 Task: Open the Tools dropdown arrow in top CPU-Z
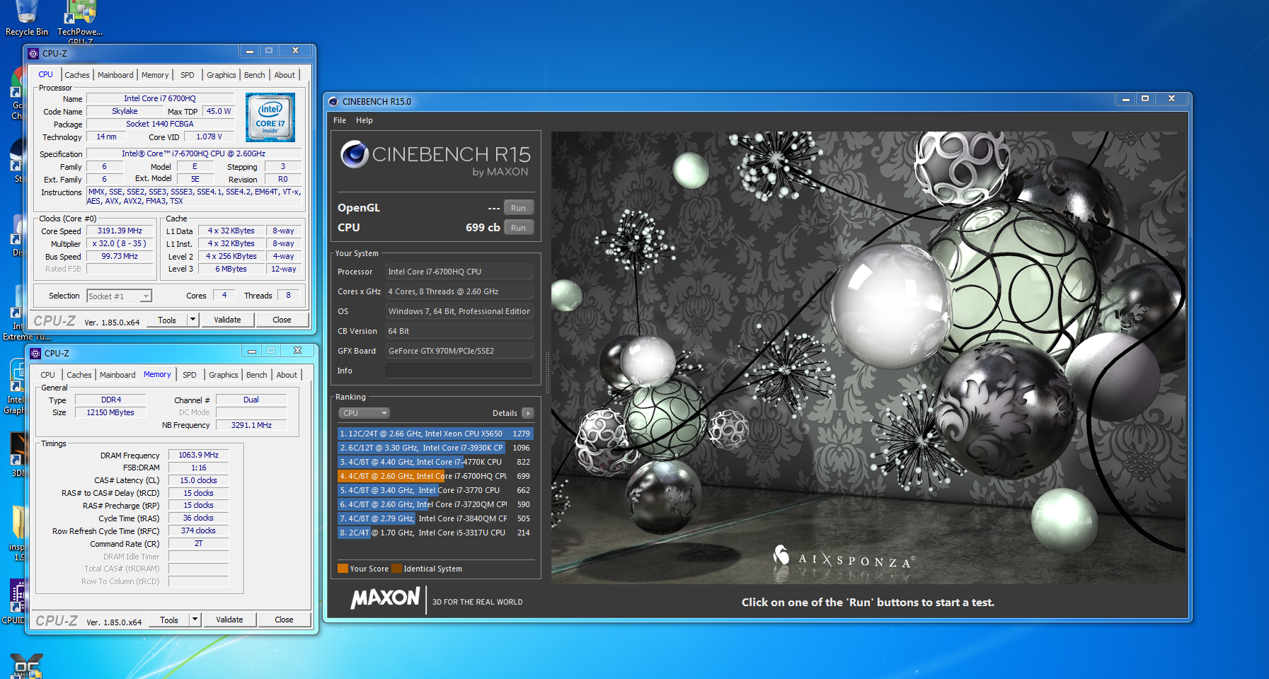point(193,320)
